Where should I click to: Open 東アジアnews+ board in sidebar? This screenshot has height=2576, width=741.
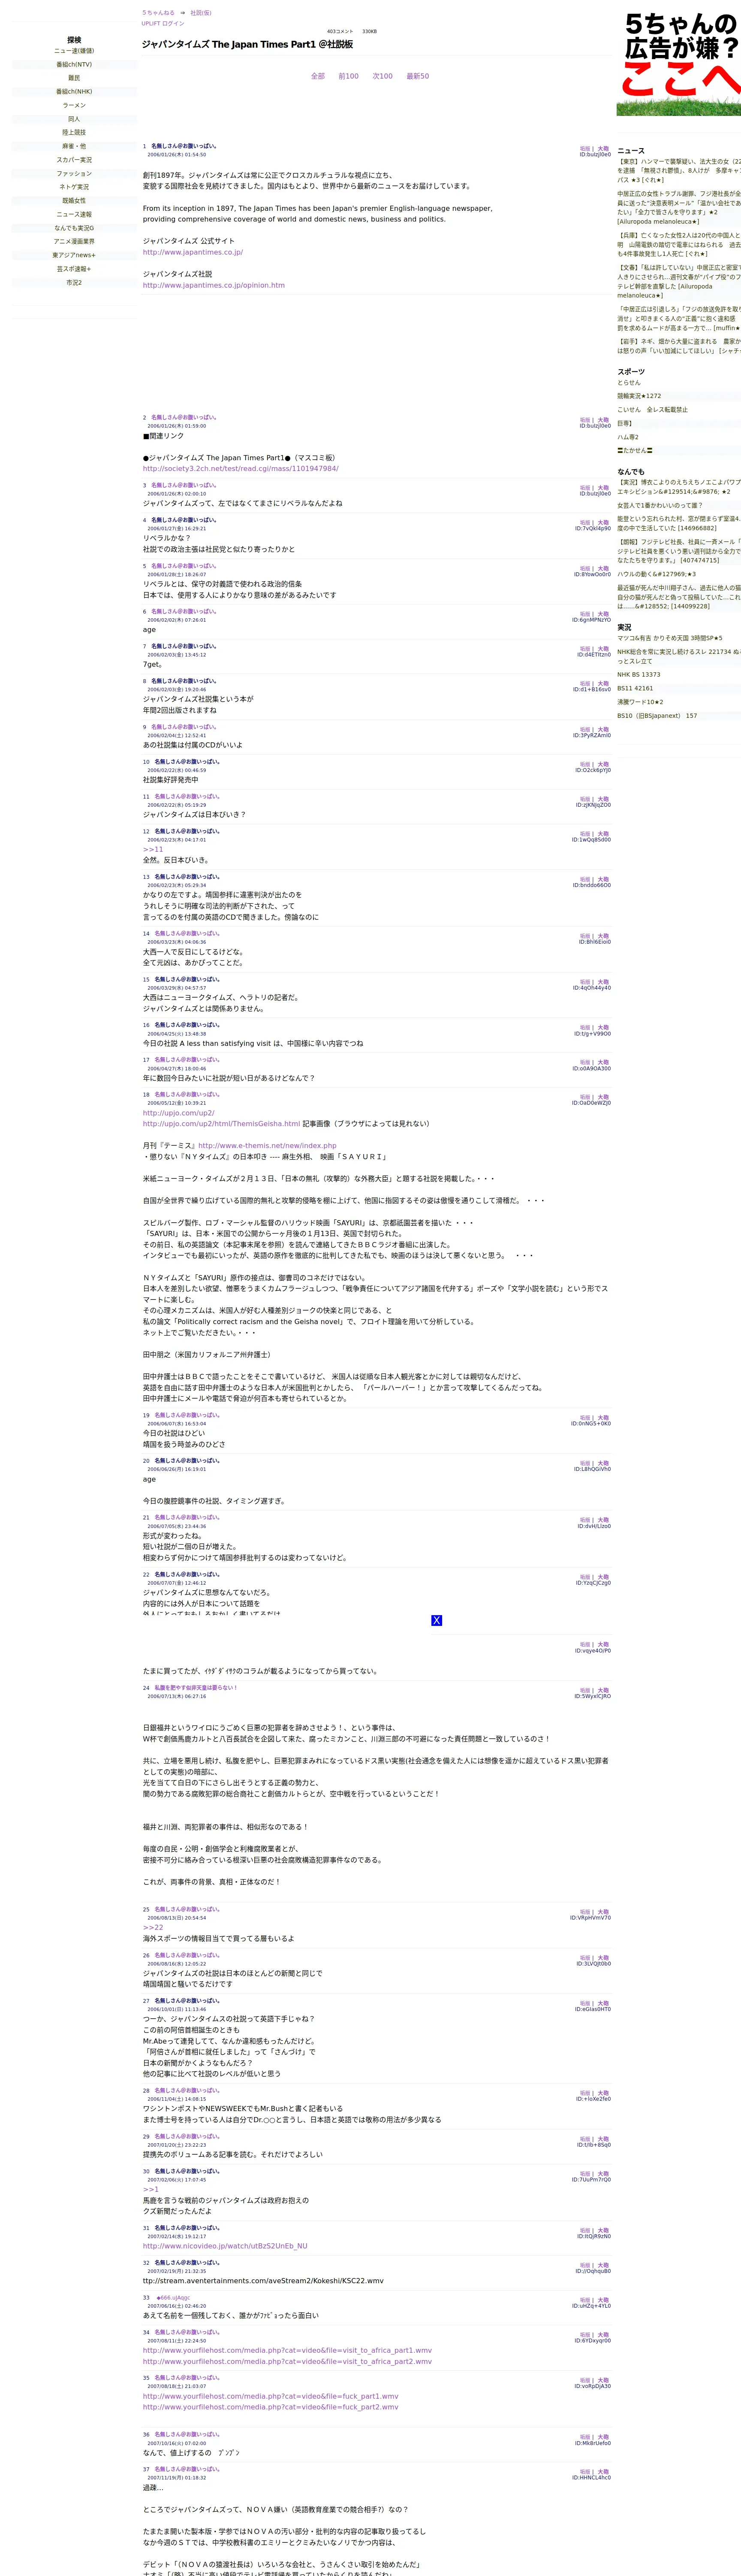click(74, 255)
